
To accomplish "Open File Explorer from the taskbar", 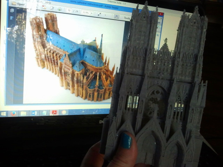I will pyautogui.click(x=23, y=113).
